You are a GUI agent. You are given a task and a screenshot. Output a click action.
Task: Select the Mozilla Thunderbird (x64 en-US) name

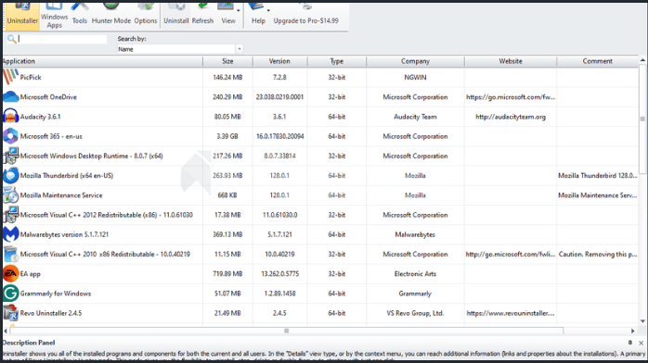pos(67,176)
